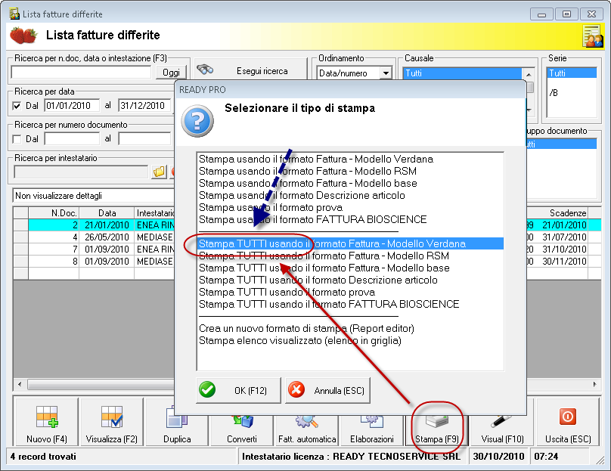Screen dimensions: 611x471
Task: Click the green check OK (F12) button
Action: coord(238,390)
